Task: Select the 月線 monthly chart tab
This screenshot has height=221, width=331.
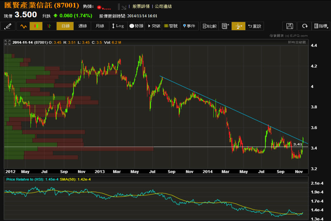Action: tap(100, 26)
